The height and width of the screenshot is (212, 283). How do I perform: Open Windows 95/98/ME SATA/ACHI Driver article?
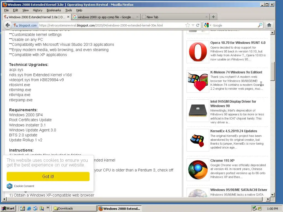[x=239, y=190]
